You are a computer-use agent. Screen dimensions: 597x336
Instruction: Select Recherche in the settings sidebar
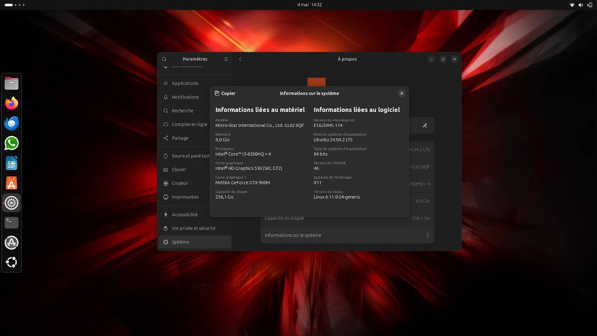point(195,111)
